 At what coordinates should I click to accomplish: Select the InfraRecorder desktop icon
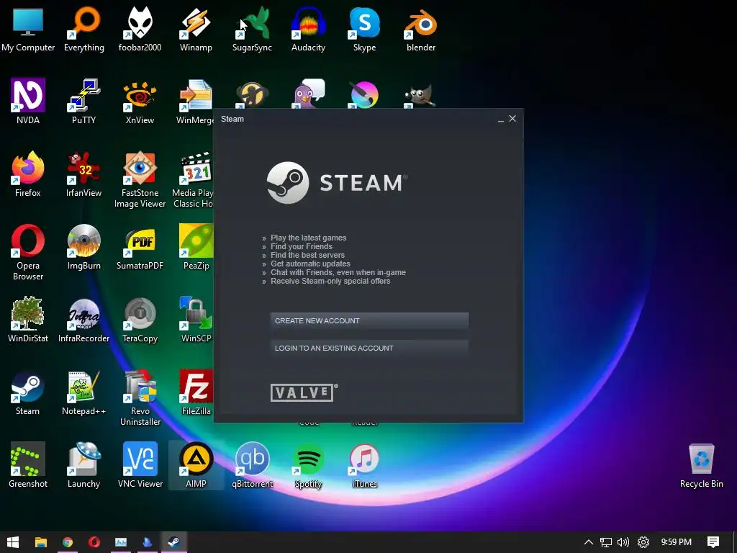coord(84,320)
